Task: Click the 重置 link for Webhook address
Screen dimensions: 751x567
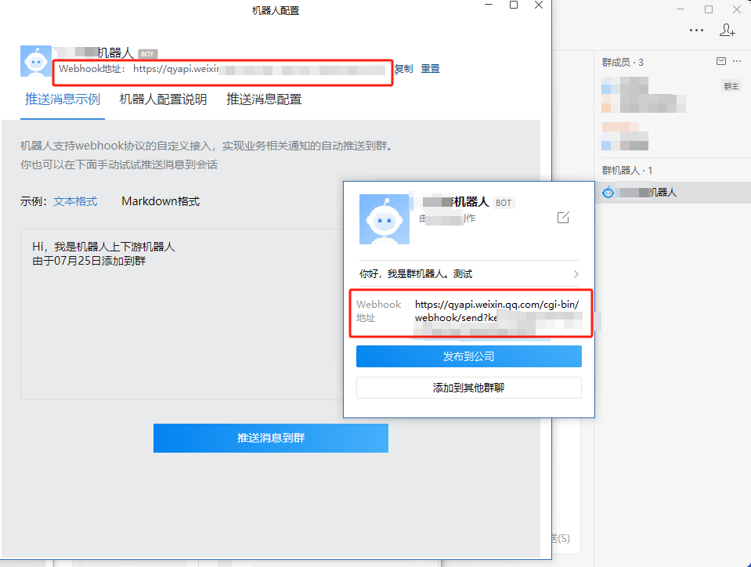Action: 430,68
